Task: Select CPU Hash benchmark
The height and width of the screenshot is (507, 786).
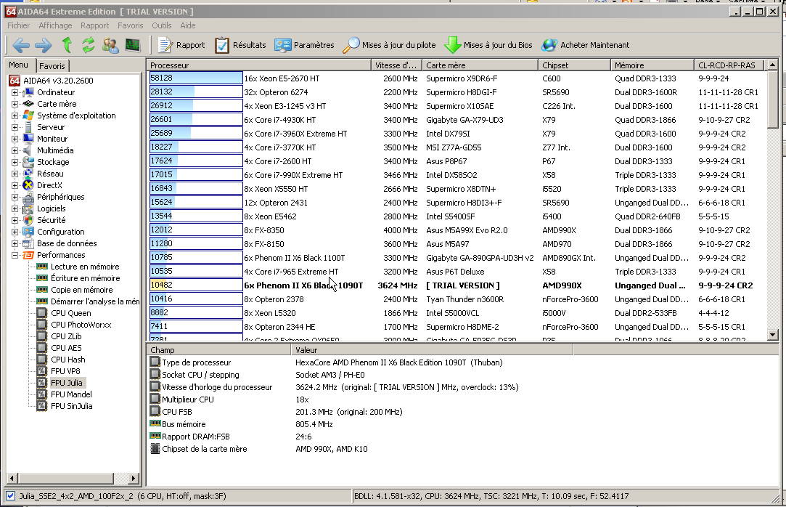Action: point(67,360)
